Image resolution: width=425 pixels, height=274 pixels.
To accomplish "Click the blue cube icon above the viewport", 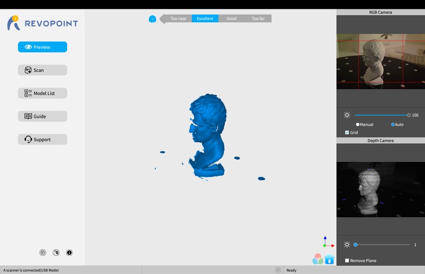I will click(152, 19).
